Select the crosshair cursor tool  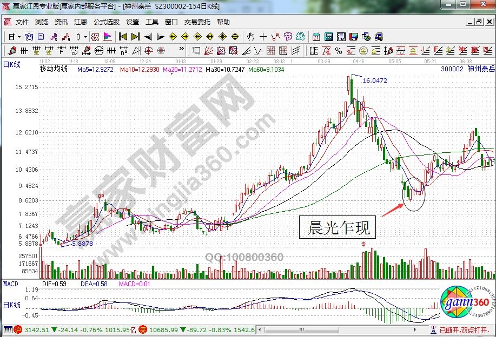click(x=263, y=37)
